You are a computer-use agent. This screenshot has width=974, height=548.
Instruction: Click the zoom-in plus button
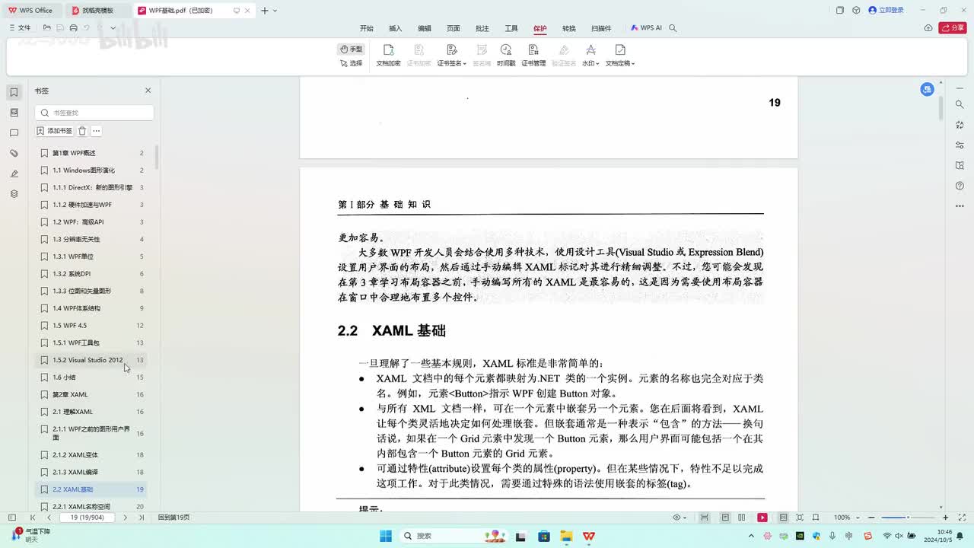945,518
